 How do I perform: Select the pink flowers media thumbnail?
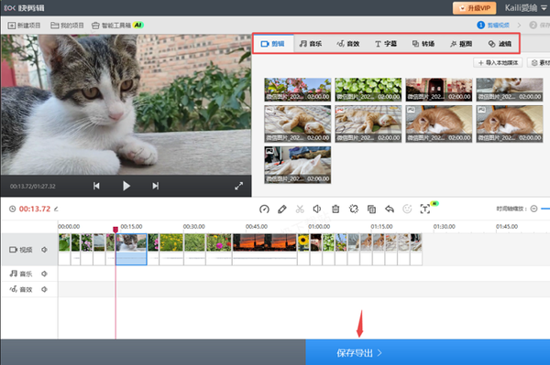tap(297, 90)
